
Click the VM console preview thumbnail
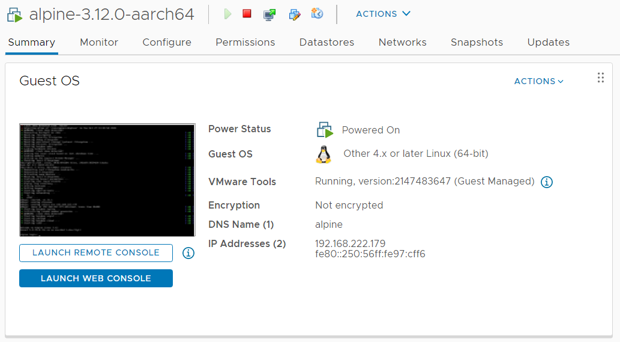click(x=107, y=180)
